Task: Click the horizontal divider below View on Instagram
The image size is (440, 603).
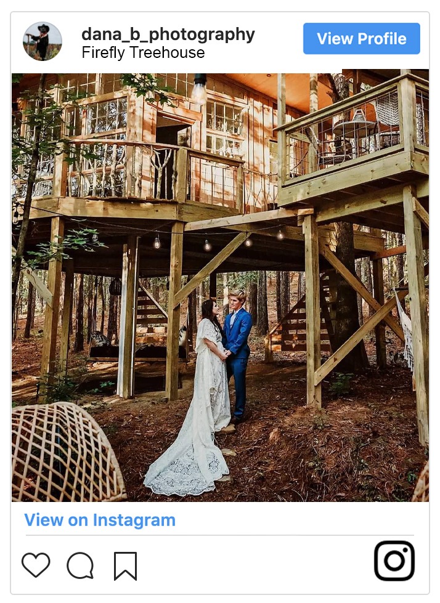Action: click(220, 535)
